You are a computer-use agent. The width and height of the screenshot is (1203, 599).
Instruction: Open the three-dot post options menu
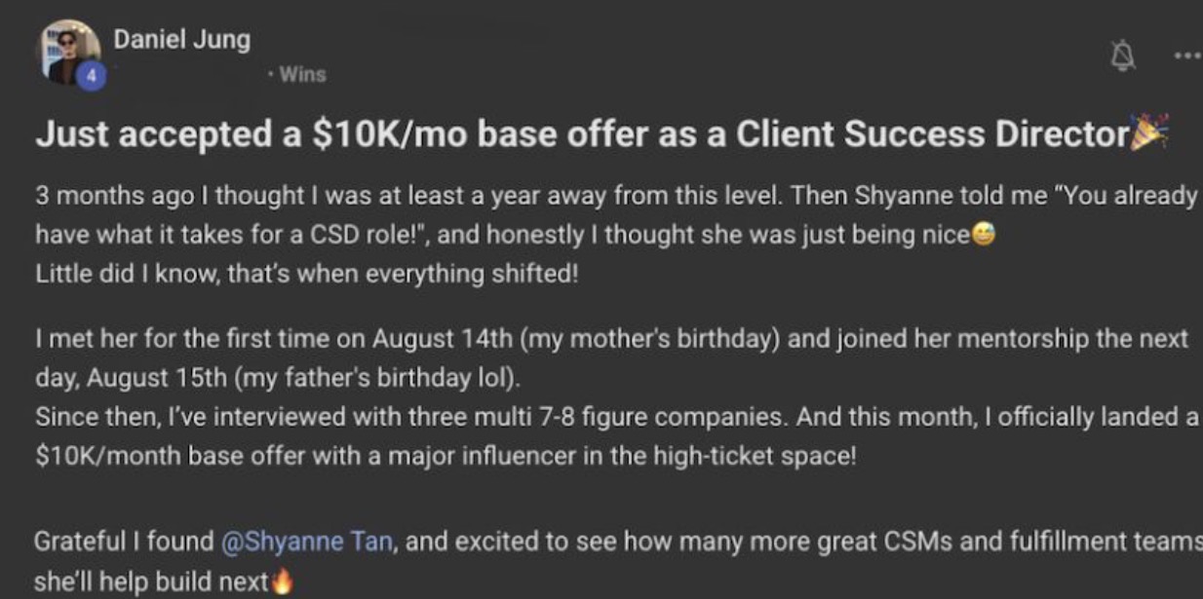coord(1187,56)
